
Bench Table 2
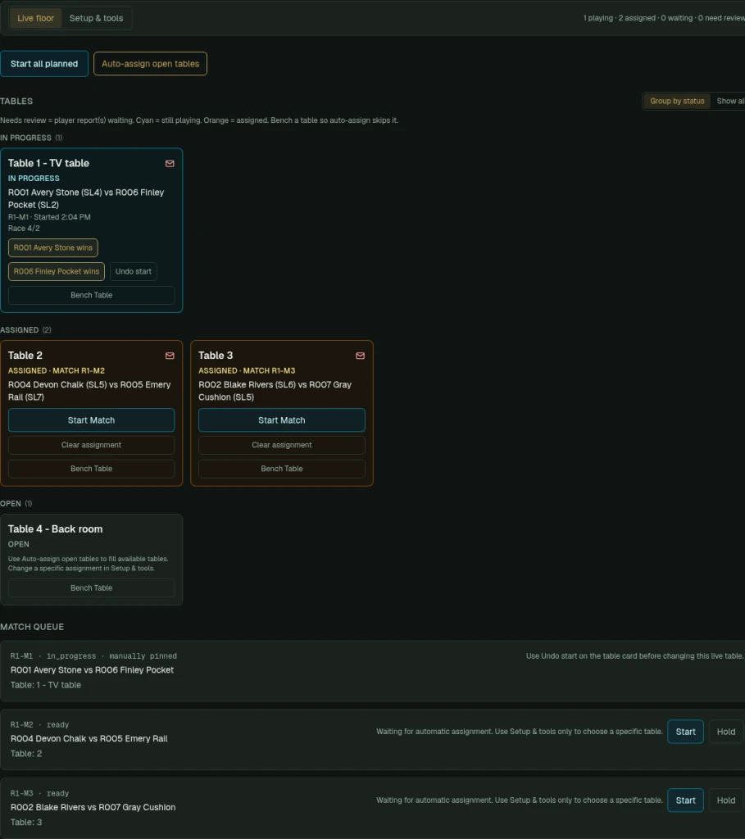click(x=92, y=469)
